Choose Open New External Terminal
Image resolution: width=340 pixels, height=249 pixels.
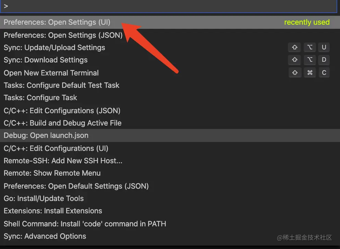[x=170, y=73]
